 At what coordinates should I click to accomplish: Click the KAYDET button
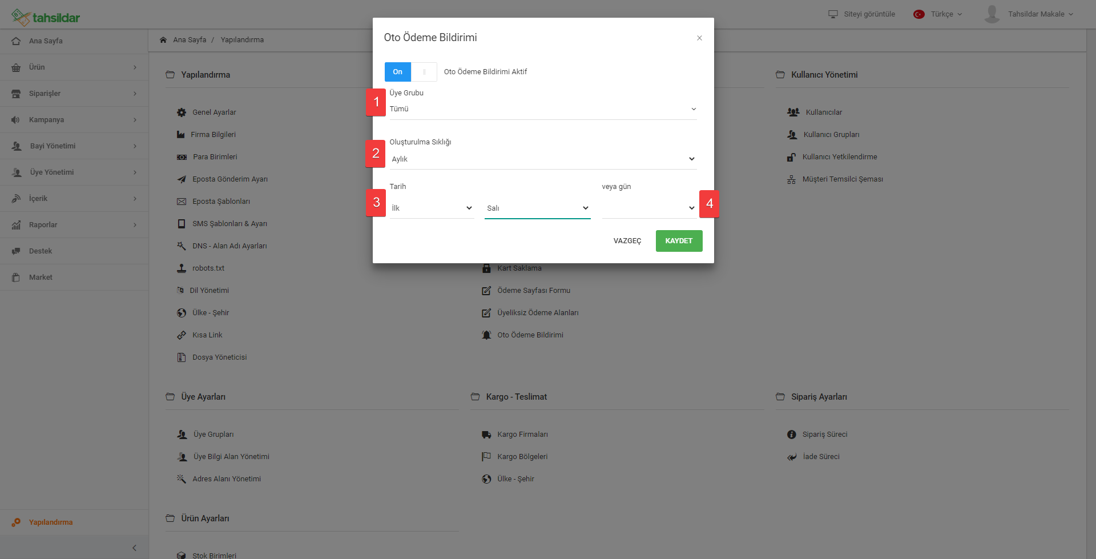tap(679, 241)
